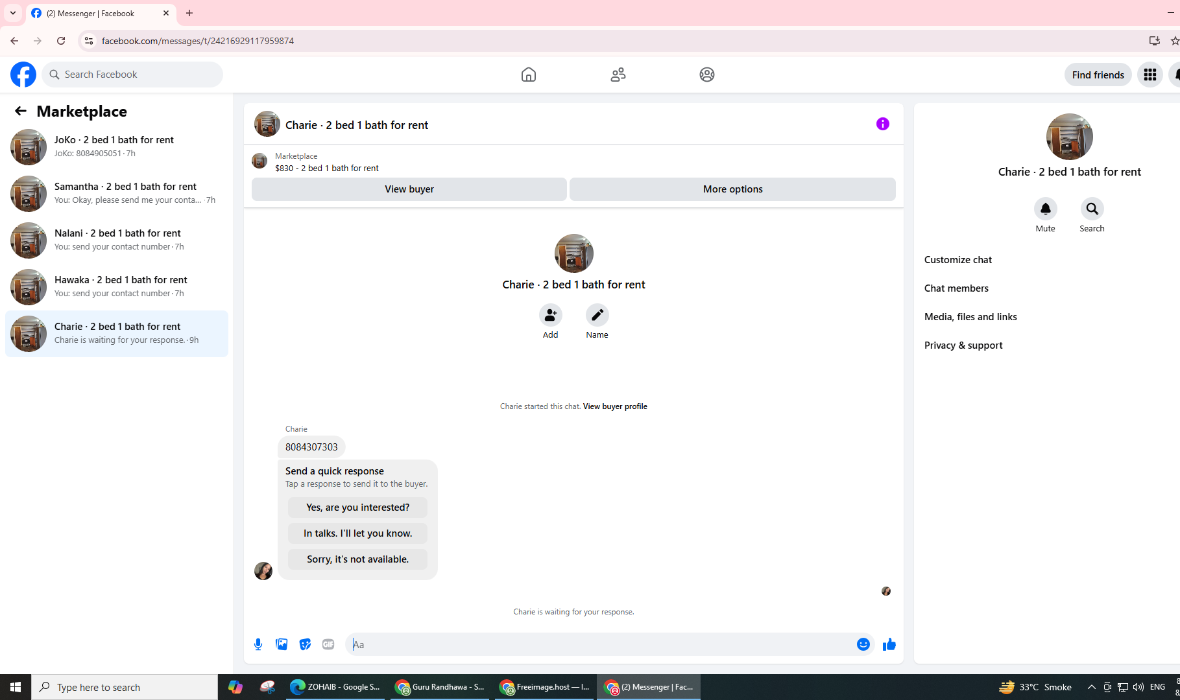Launch Copilot from the taskbar

point(235,687)
